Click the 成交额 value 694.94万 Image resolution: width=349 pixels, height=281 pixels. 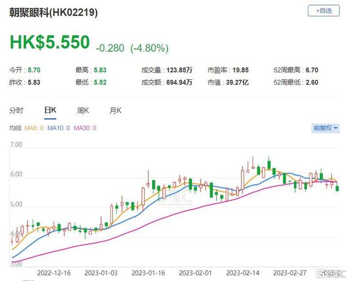[x=179, y=83]
